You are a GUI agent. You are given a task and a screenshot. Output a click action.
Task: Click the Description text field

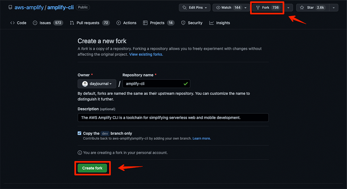pos(173,118)
